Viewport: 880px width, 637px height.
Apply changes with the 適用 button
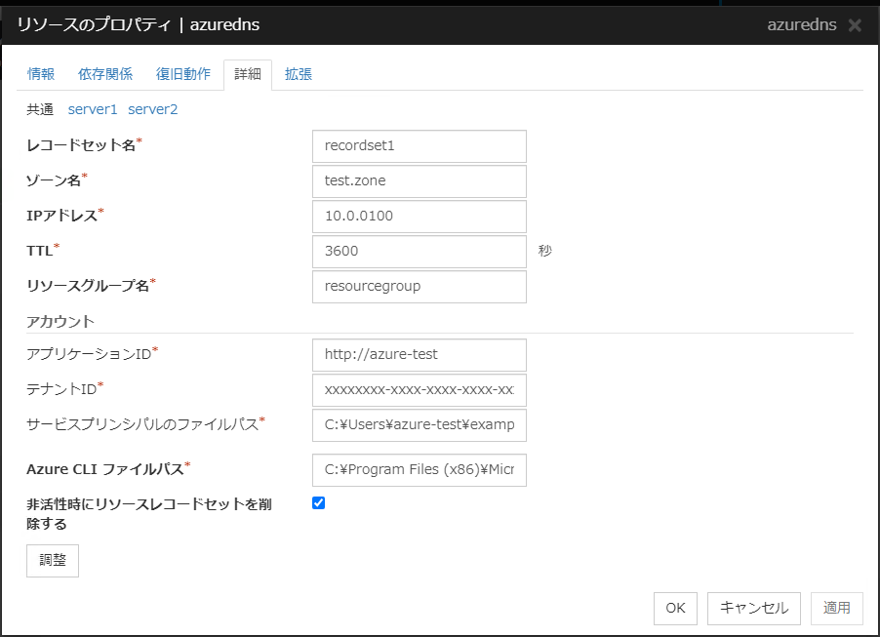pos(836,608)
